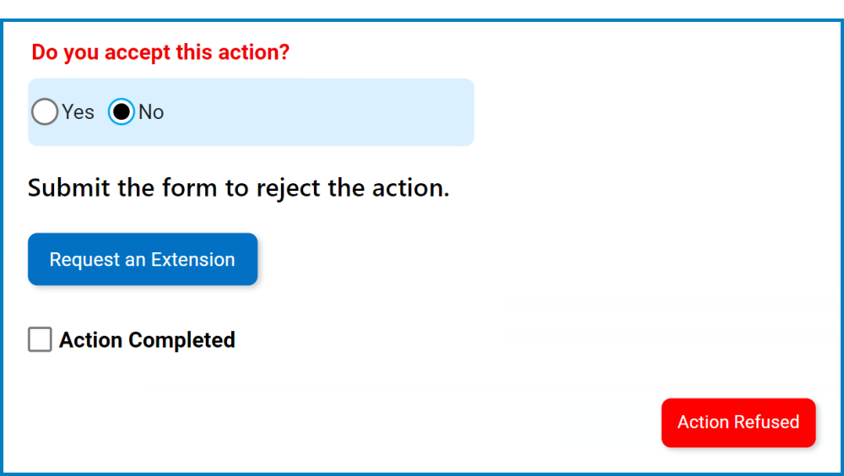Viewport: 844px width, 476px height.
Task: Click the "Do you accept this action?" question
Action: coord(160,52)
